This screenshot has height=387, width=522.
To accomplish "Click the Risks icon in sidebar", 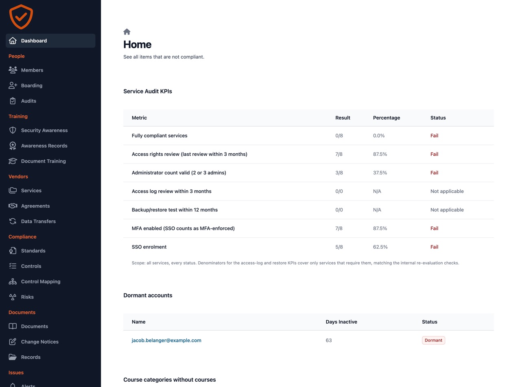I will (13, 297).
